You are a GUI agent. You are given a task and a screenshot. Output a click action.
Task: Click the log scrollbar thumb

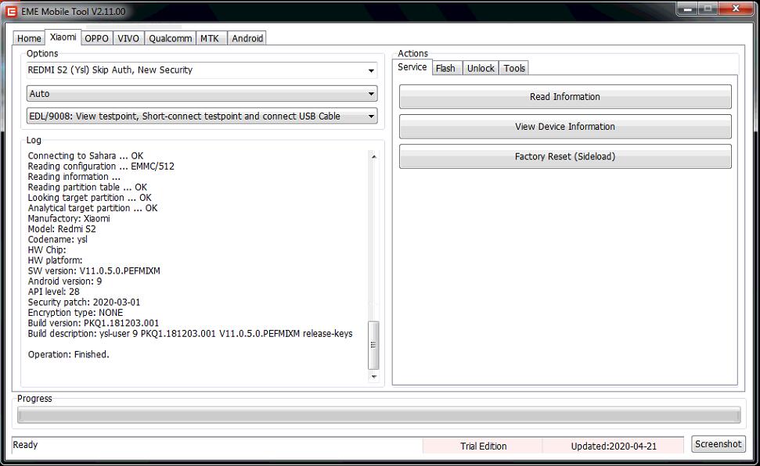coord(373,345)
